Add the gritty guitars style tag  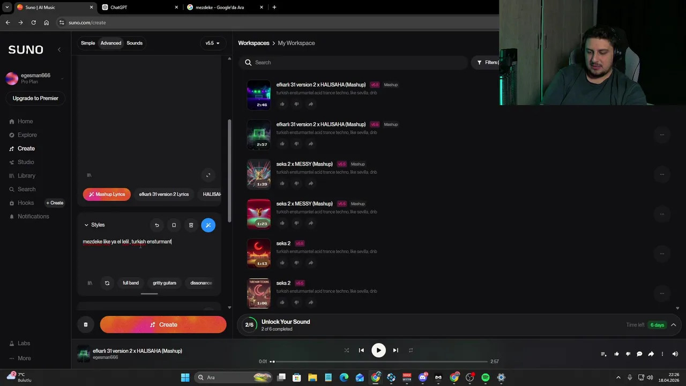pyautogui.click(x=165, y=283)
